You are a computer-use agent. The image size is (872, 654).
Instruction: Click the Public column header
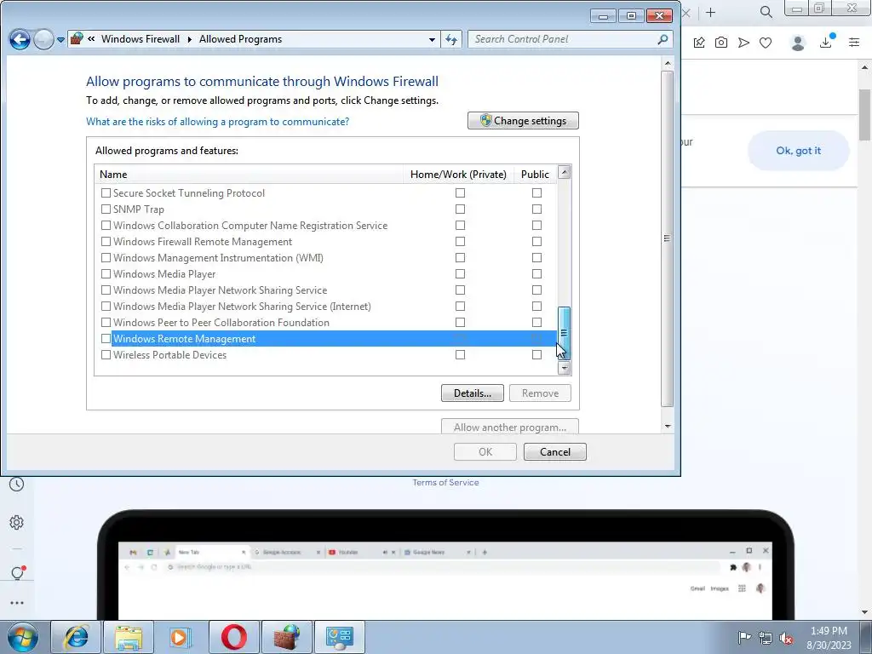click(x=535, y=174)
